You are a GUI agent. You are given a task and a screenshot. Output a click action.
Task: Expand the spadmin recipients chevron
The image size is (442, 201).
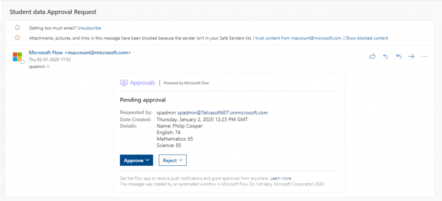pos(48,67)
